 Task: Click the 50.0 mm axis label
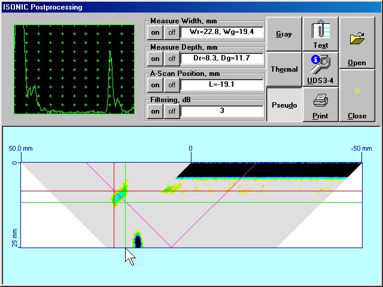tap(20, 148)
